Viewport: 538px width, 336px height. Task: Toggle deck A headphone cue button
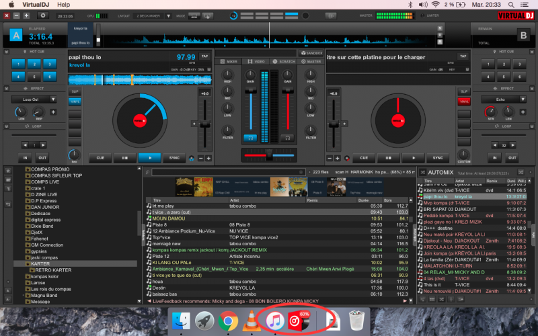click(250, 138)
